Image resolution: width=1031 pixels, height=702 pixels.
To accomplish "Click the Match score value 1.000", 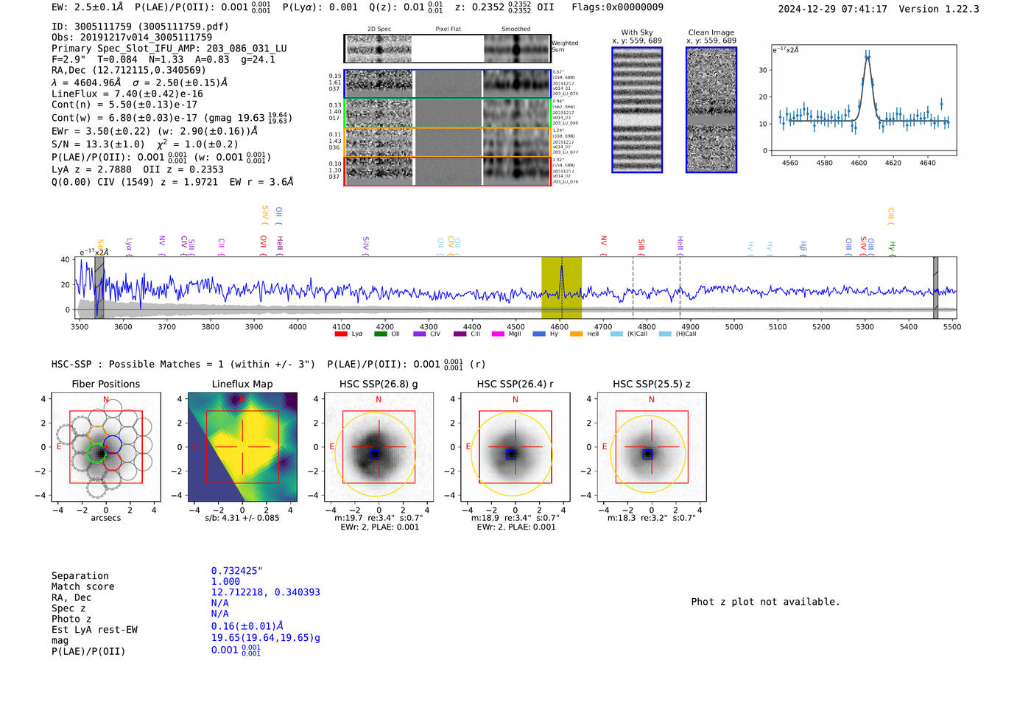I will [x=225, y=581].
